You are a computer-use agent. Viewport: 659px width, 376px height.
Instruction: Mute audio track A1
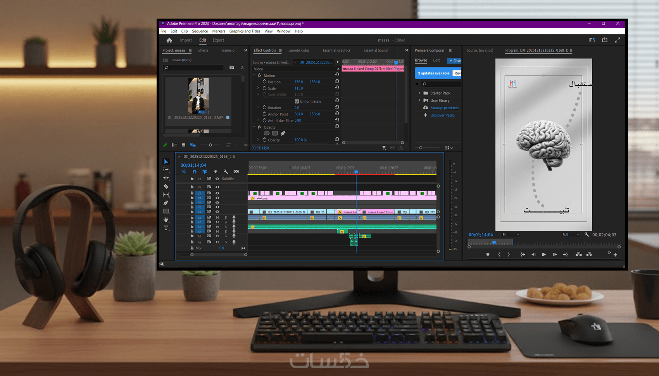(217, 217)
